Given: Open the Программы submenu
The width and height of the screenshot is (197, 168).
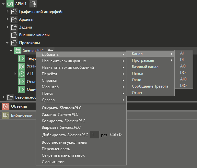Looking at the screenshot, I should pyautogui.click(x=150, y=60).
